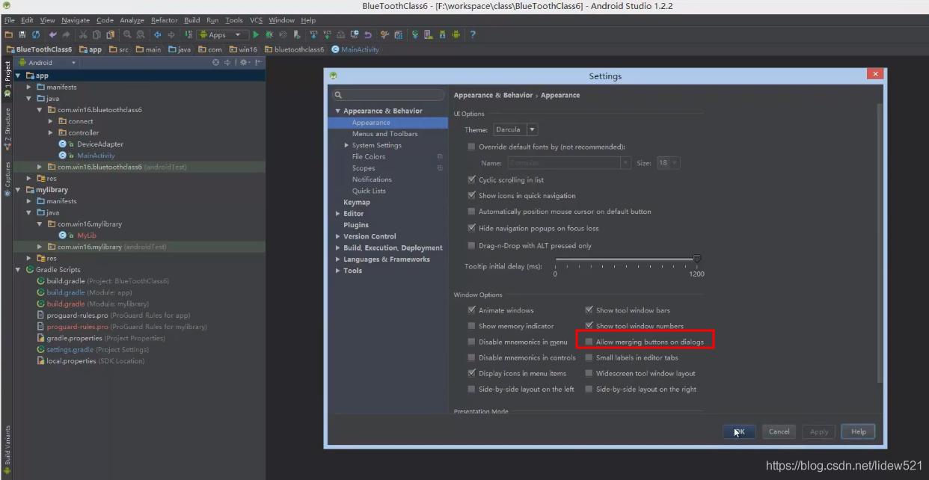Click the Undo arrow in the toolbar
The image size is (929, 480).
(x=52, y=34)
